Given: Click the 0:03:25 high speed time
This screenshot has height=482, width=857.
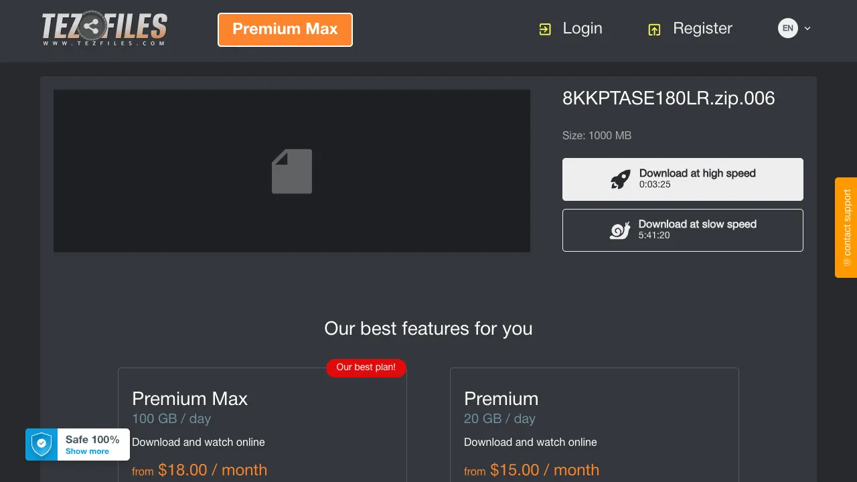Looking at the screenshot, I should (x=655, y=184).
